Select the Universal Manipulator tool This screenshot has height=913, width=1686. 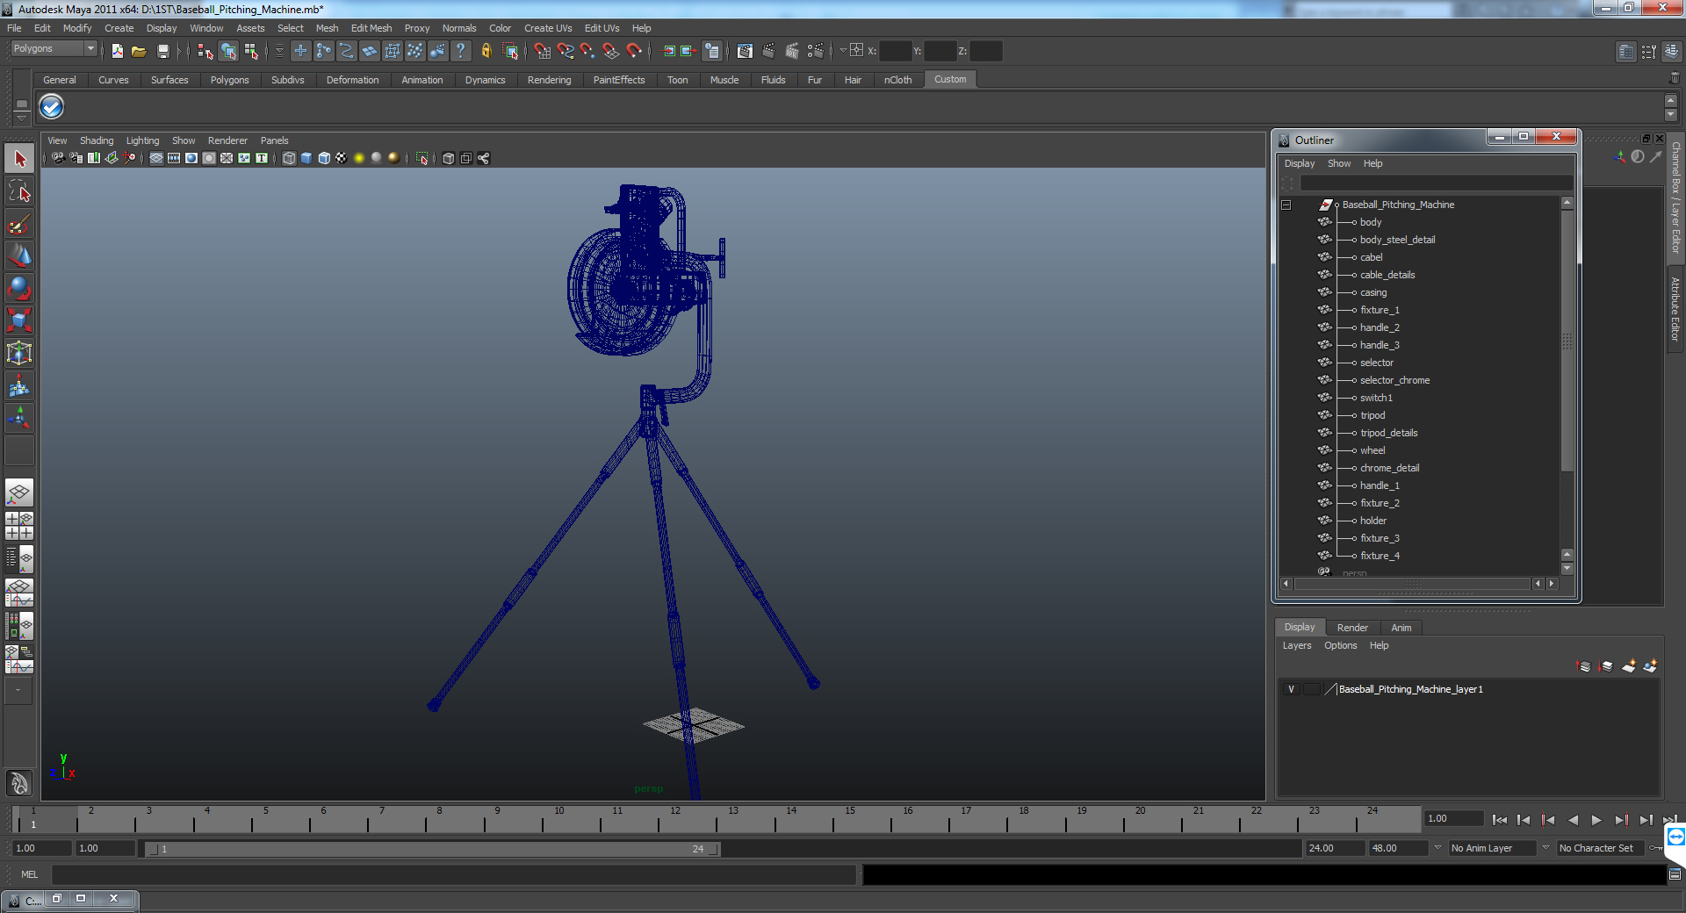pyautogui.click(x=19, y=353)
